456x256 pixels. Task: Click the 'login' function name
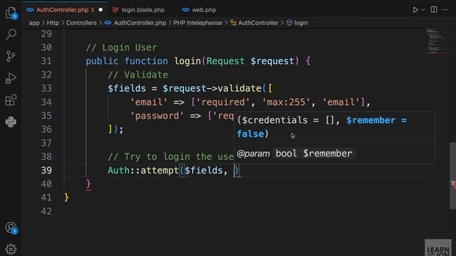pos(187,61)
